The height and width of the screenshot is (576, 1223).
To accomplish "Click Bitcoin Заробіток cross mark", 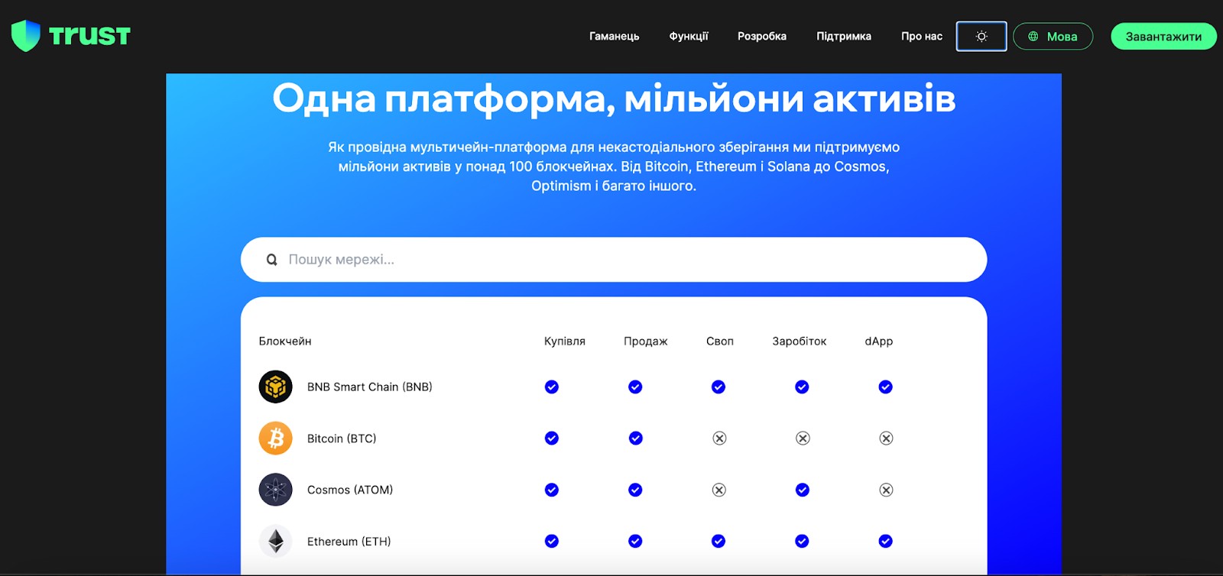I will coord(803,438).
